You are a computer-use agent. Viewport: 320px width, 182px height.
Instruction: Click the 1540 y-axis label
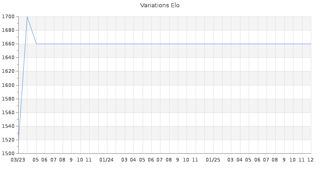(x=9, y=126)
